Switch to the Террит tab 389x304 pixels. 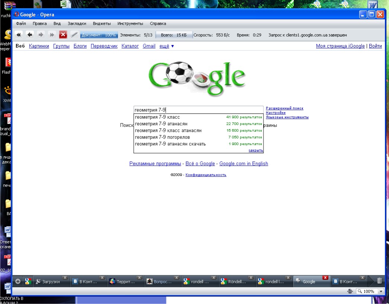click(125, 282)
